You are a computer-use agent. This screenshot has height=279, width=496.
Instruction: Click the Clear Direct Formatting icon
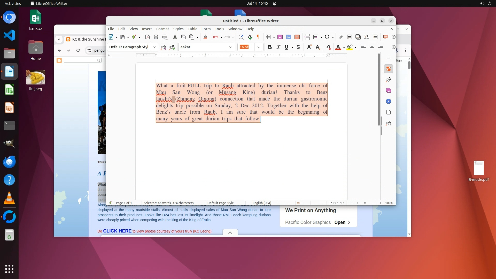(x=328, y=47)
